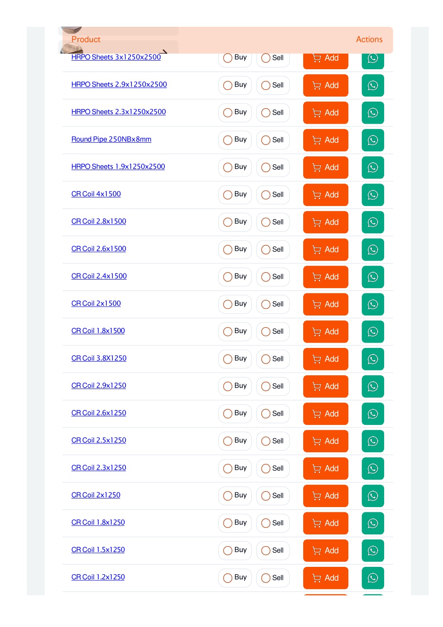Open WhatsApp for CR Coil 2x1500

[x=372, y=304]
